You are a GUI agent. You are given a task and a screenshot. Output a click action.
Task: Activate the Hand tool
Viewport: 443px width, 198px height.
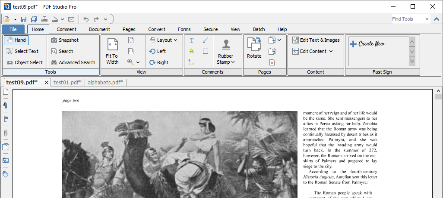(16, 40)
